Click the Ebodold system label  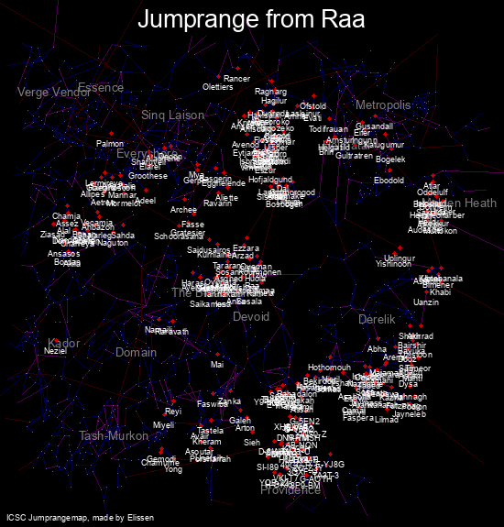389,181
